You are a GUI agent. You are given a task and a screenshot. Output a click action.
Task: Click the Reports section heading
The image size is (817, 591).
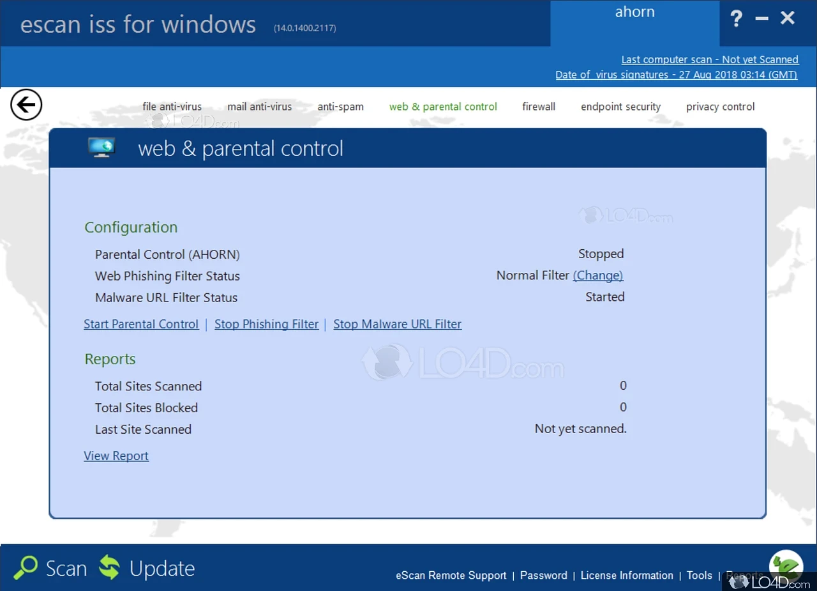[110, 359]
